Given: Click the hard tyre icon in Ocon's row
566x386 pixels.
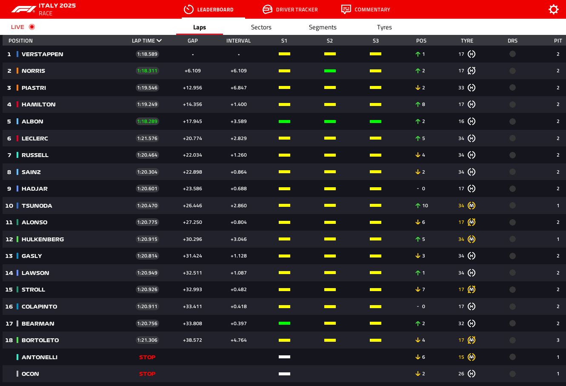Looking at the screenshot, I should (472, 374).
